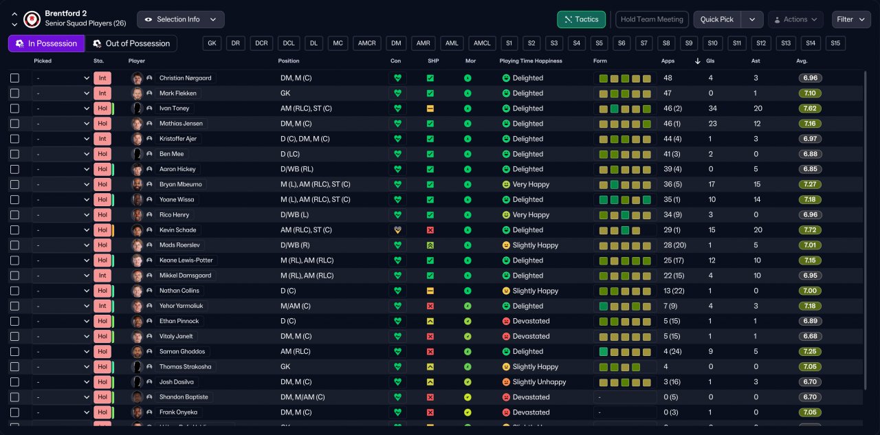The width and height of the screenshot is (880, 435).
Task: Tick the checkbox for Christian Nørgaard
Action: pyautogui.click(x=15, y=78)
